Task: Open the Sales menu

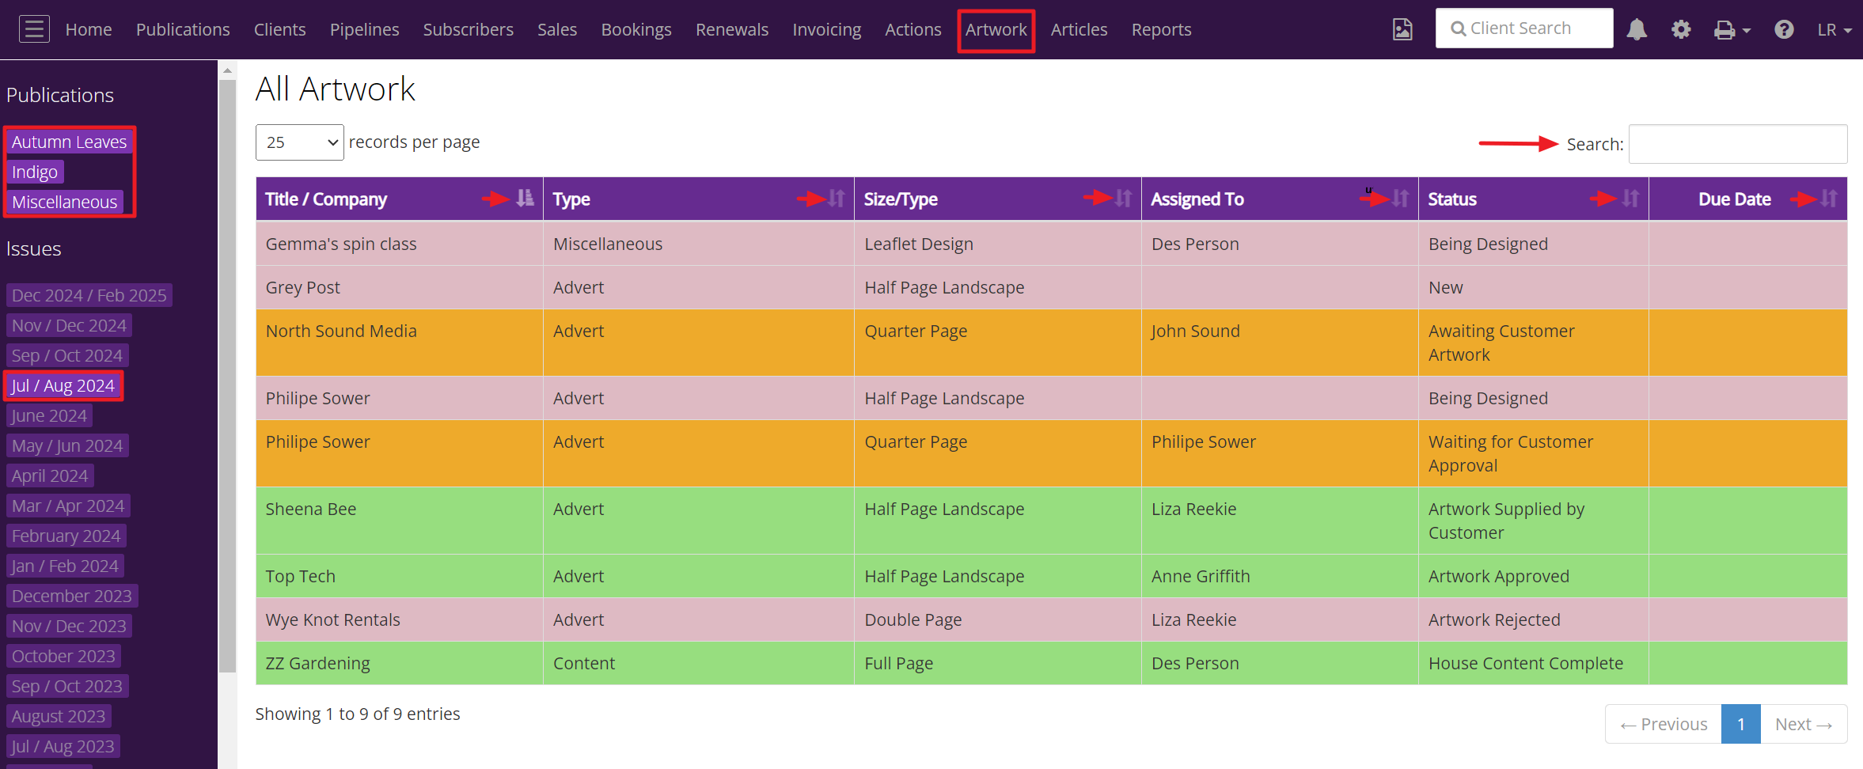Action: (x=557, y=29)
